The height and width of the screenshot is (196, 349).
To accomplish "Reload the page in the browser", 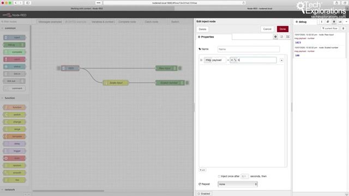I will coord(244,3).
